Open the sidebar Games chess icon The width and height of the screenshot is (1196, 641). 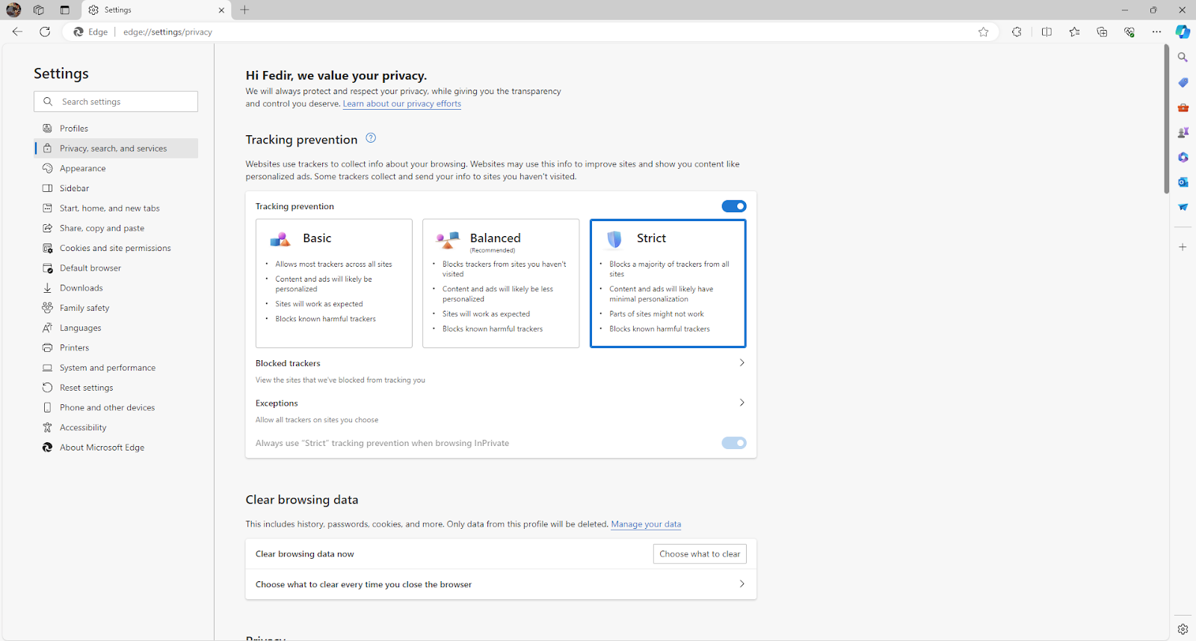(1183, 132)
